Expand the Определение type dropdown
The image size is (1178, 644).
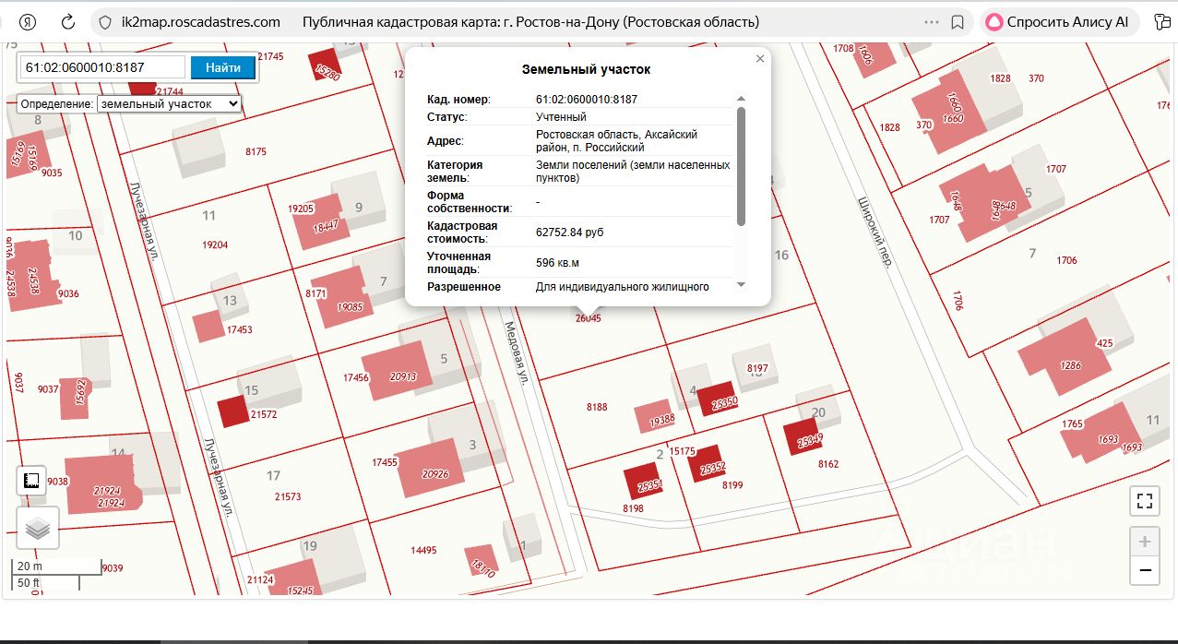[x=169, y=104]
